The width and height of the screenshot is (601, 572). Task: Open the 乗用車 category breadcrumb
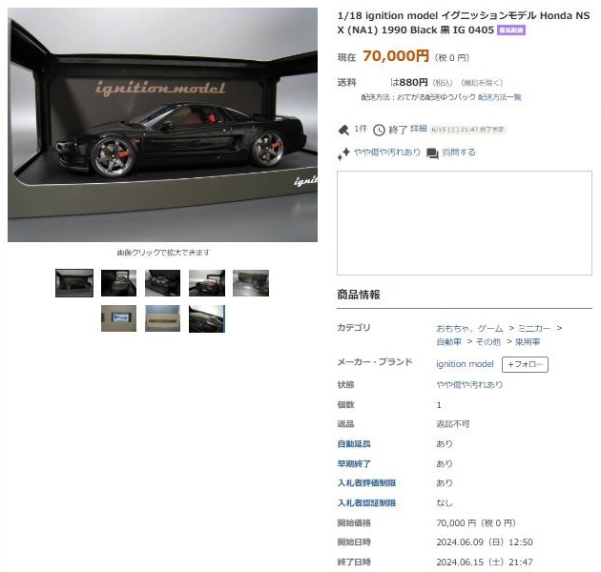[527, 341]
